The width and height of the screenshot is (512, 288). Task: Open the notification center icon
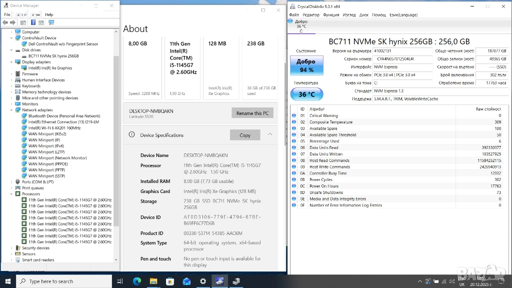point(502,281)
